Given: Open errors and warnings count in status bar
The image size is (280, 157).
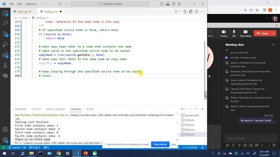Looking at the screenshot, I should [x=35, y=147].
